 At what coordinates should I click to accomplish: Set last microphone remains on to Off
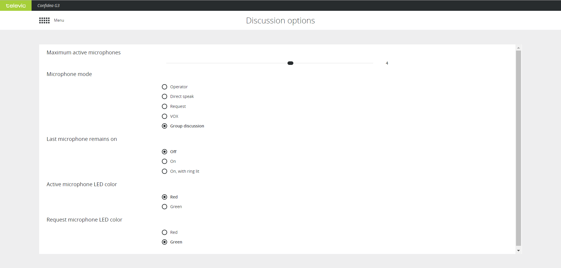tap(165, 152)
